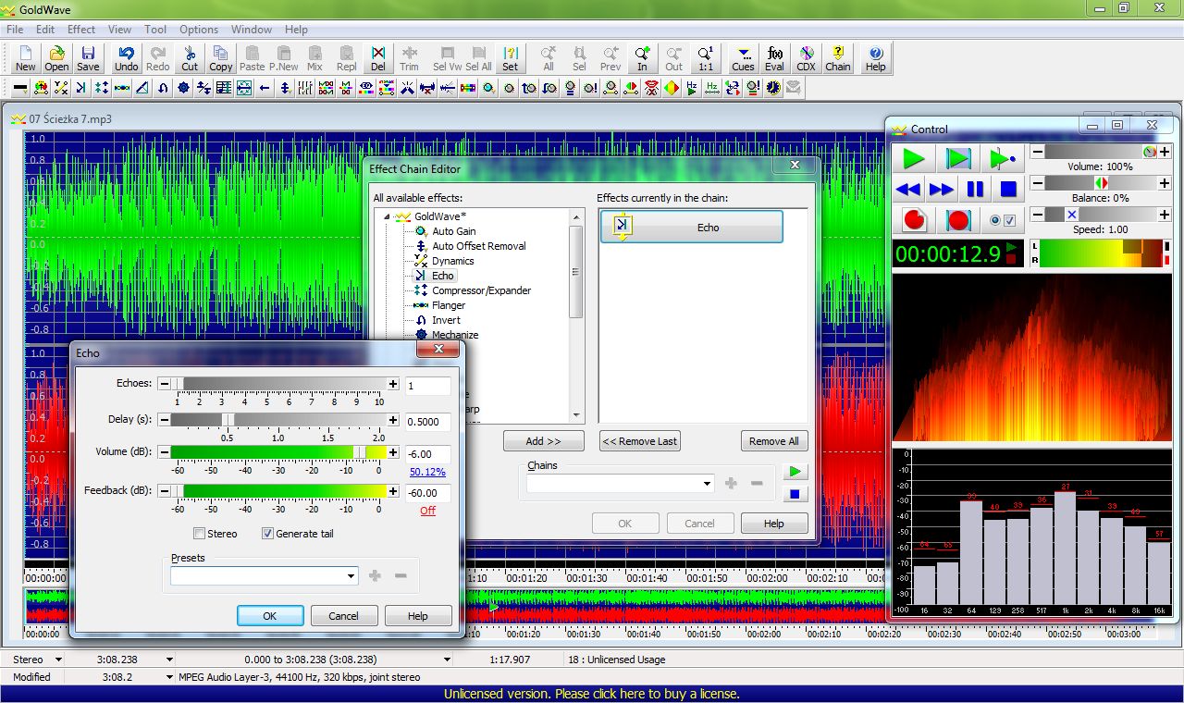Click the blue Stop button in Control
Screen dimensions: 1184x703
point(1008,189)
